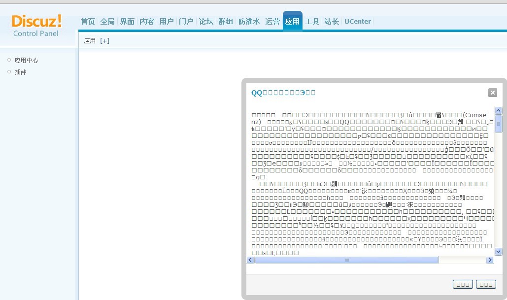Open the 首页 tab

coord(88,21)
